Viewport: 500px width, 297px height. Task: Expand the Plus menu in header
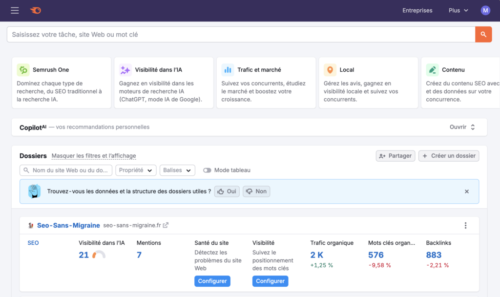tap(458, 11)
